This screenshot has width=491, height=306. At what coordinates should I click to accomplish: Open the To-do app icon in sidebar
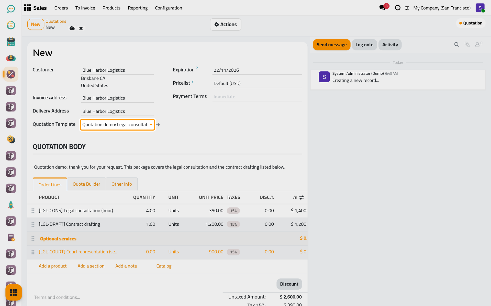(x=11, y=25)
